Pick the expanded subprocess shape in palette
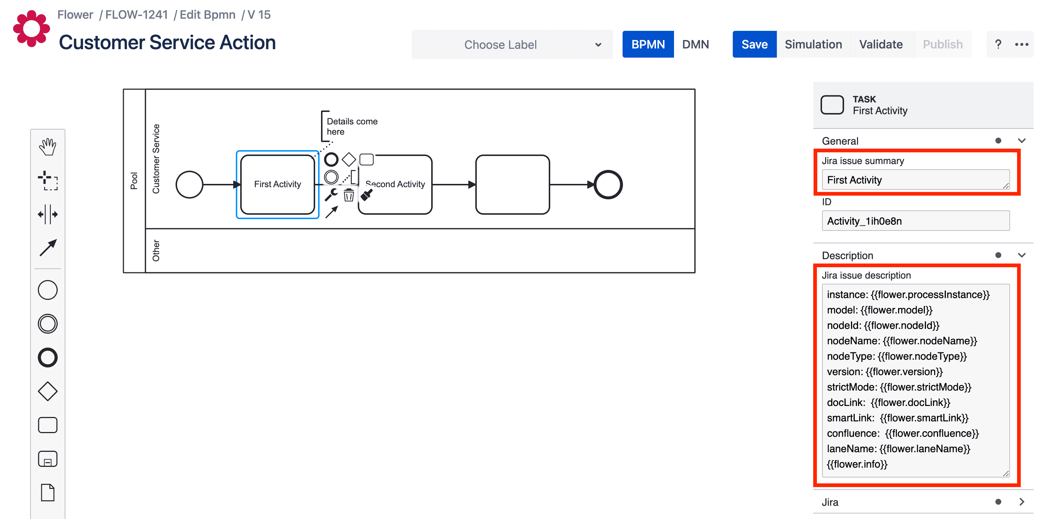1038x519 pixels. tap(47, 458)
